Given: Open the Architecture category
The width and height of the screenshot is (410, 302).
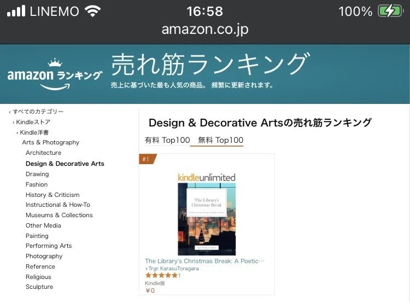Looking at the screenshot, I should click(43, 153).
